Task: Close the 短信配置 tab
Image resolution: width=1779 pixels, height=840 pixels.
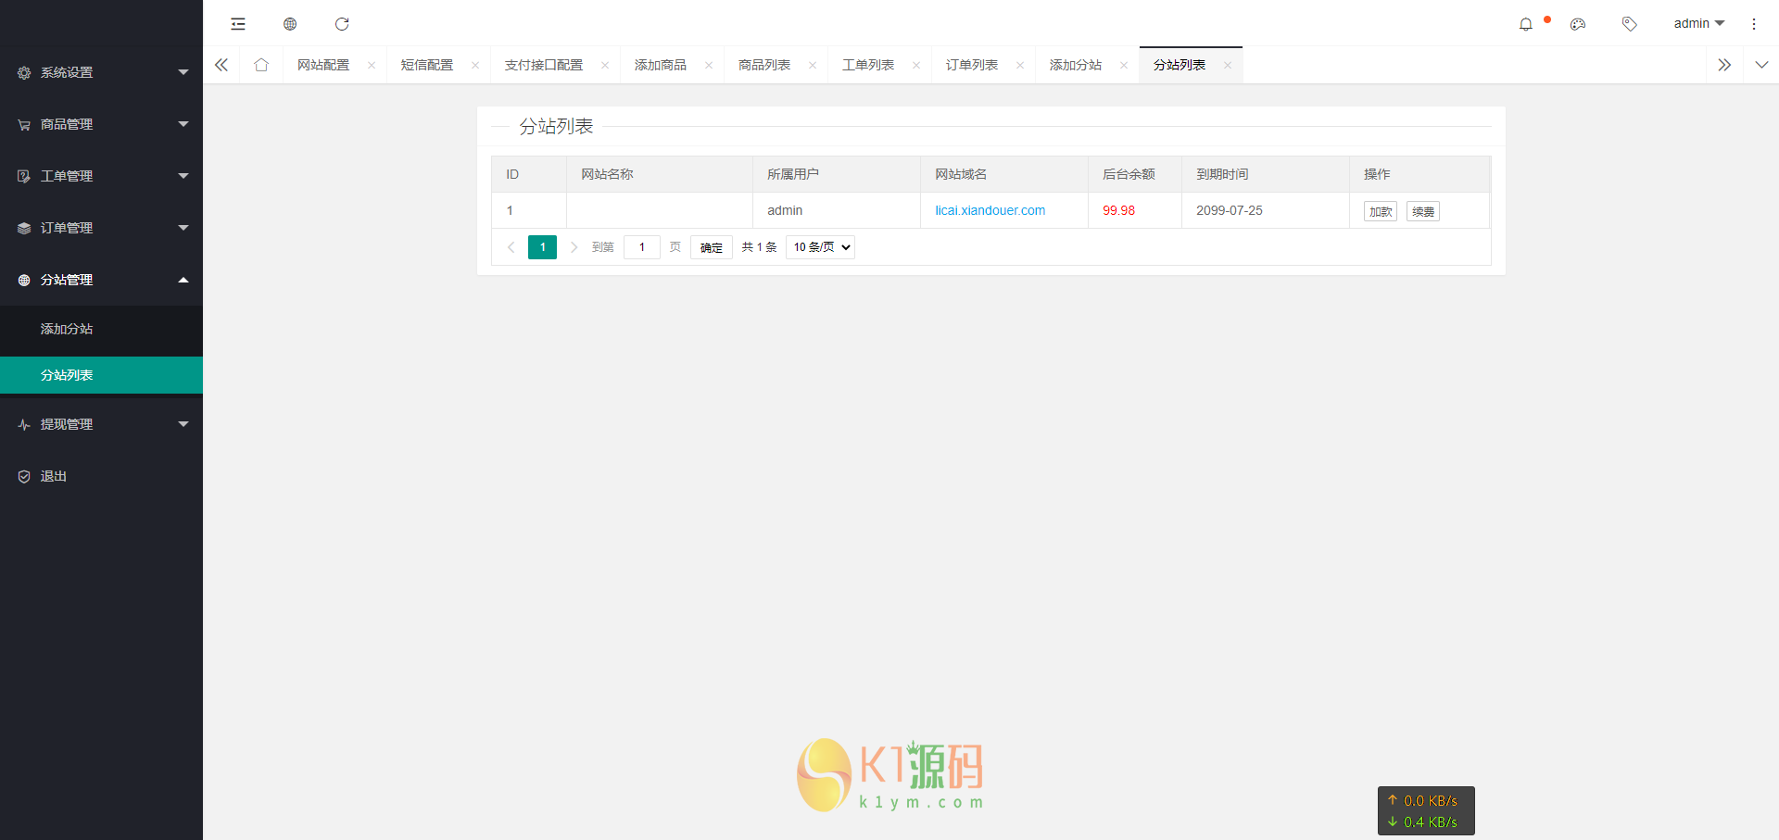Action: 475,65
